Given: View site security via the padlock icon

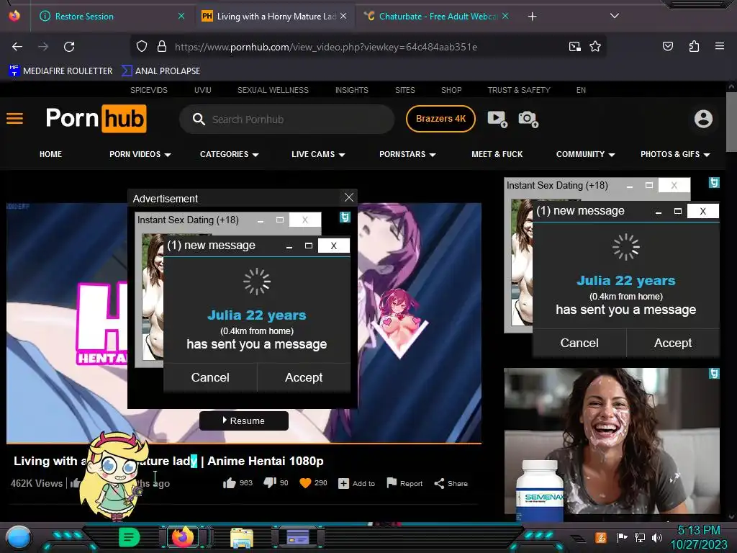Looking at the screenshot, I should coord(162,47).
